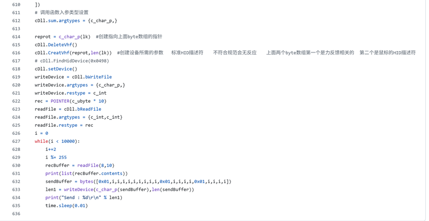Place cursor on CreatVhf function name
Screen dimensions: 429x221
point(58,53)
